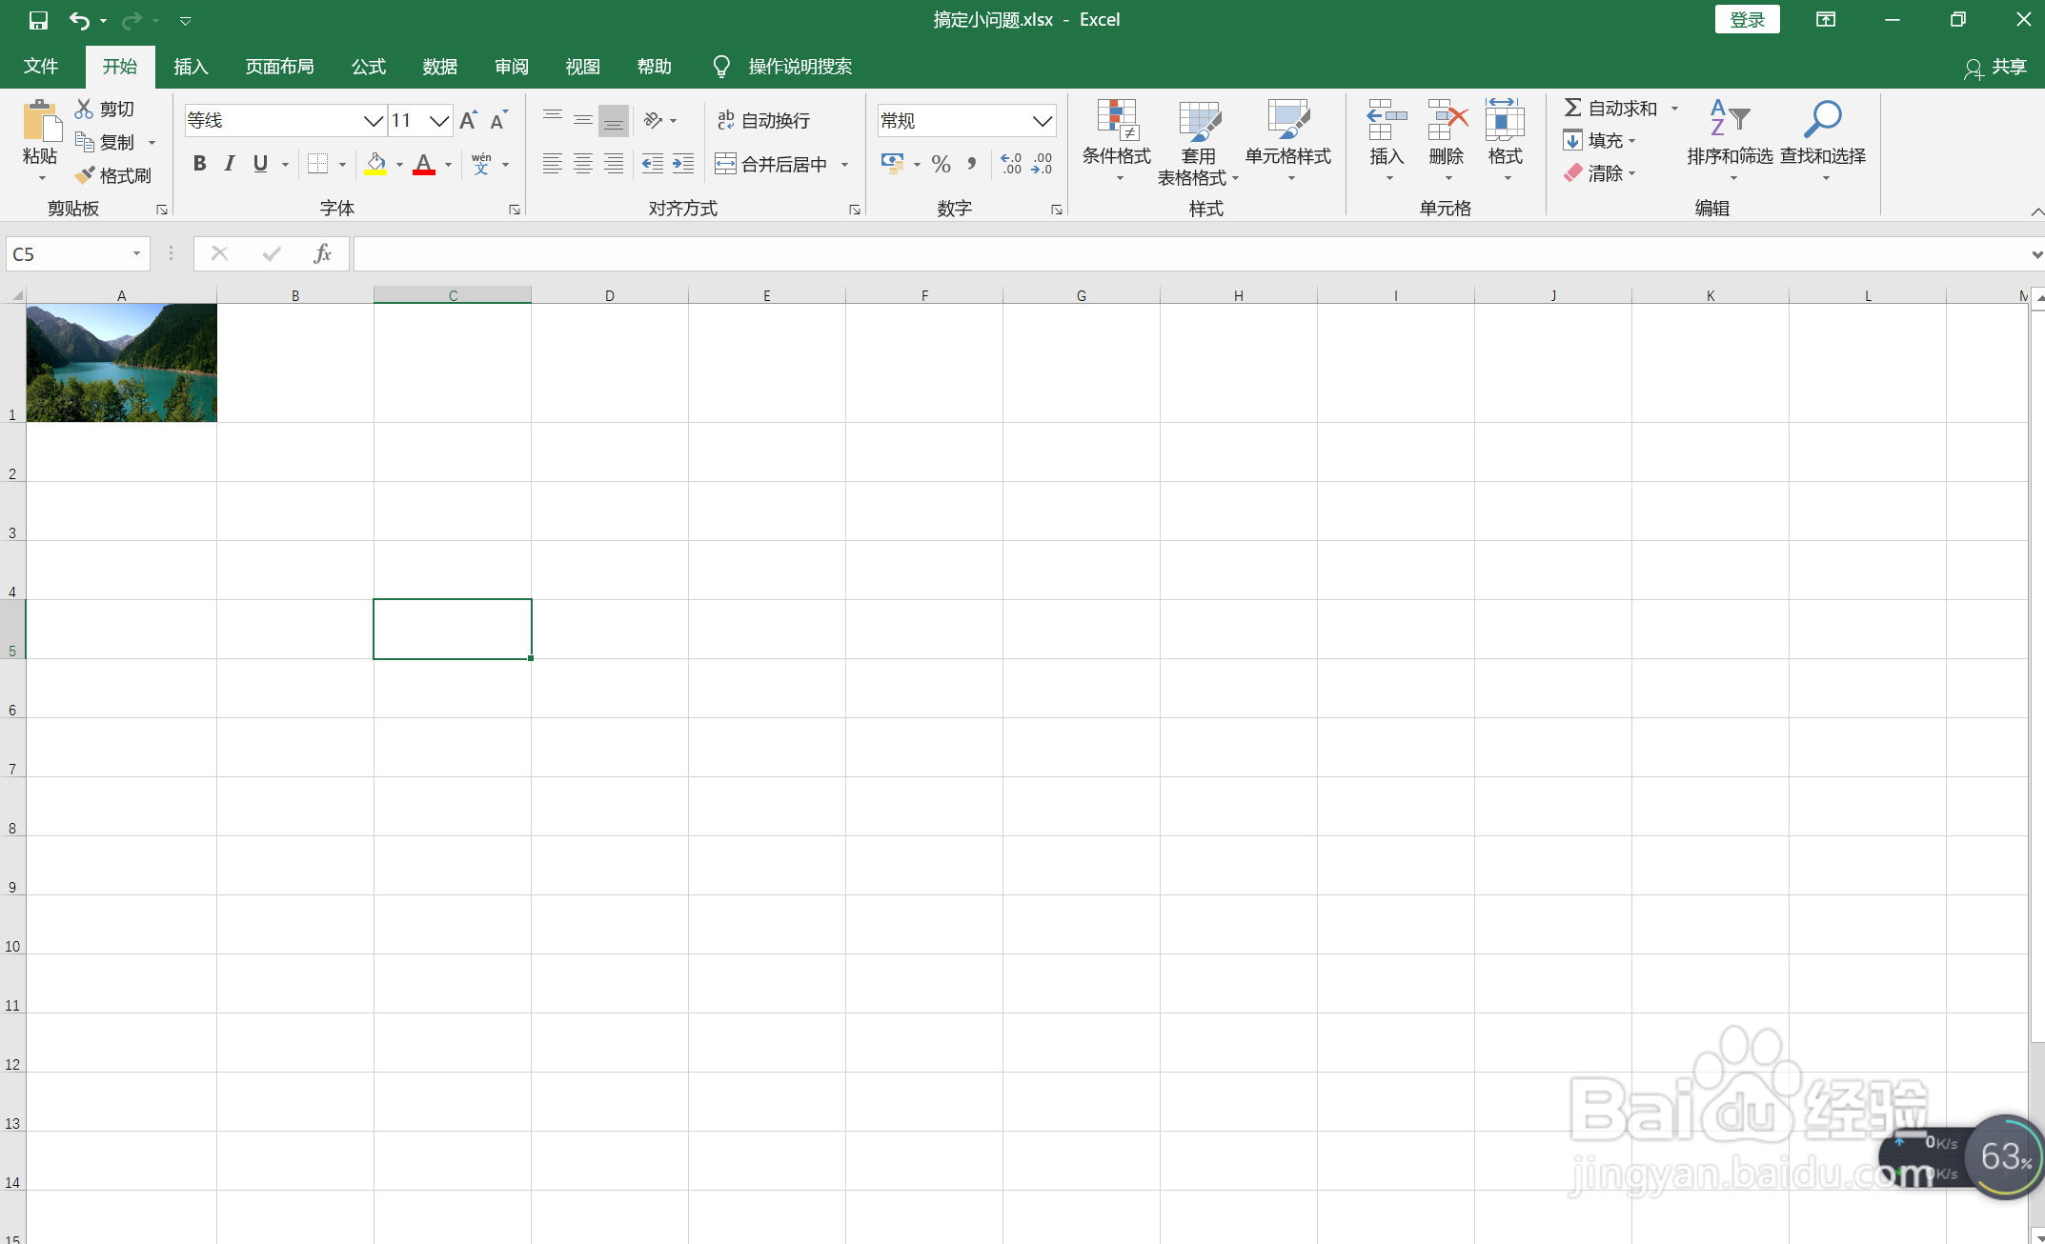2045x1244 pixels.
Task: Click the Undo arrow icon
Action: 79,20
